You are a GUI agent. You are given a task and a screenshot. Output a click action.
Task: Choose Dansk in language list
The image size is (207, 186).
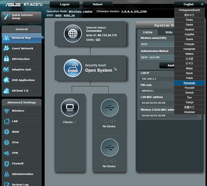coord(189,25)
